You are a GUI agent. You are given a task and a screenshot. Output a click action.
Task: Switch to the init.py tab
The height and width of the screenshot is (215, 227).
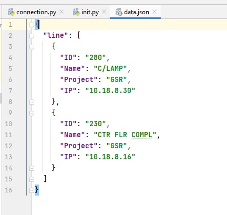(90, 12)
